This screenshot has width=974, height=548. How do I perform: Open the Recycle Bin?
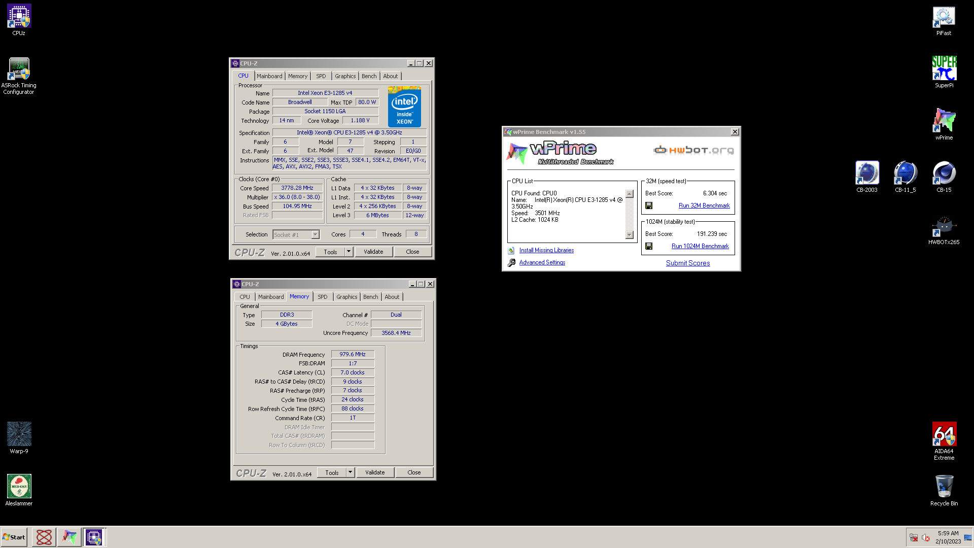tap(944, 490)
